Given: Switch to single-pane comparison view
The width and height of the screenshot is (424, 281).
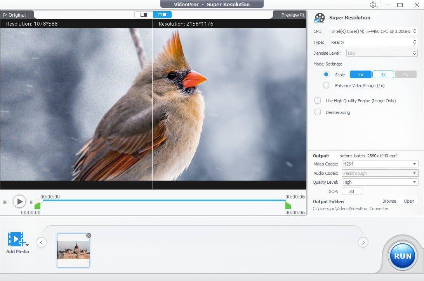Looking at the screenshot, I should 144,15.
